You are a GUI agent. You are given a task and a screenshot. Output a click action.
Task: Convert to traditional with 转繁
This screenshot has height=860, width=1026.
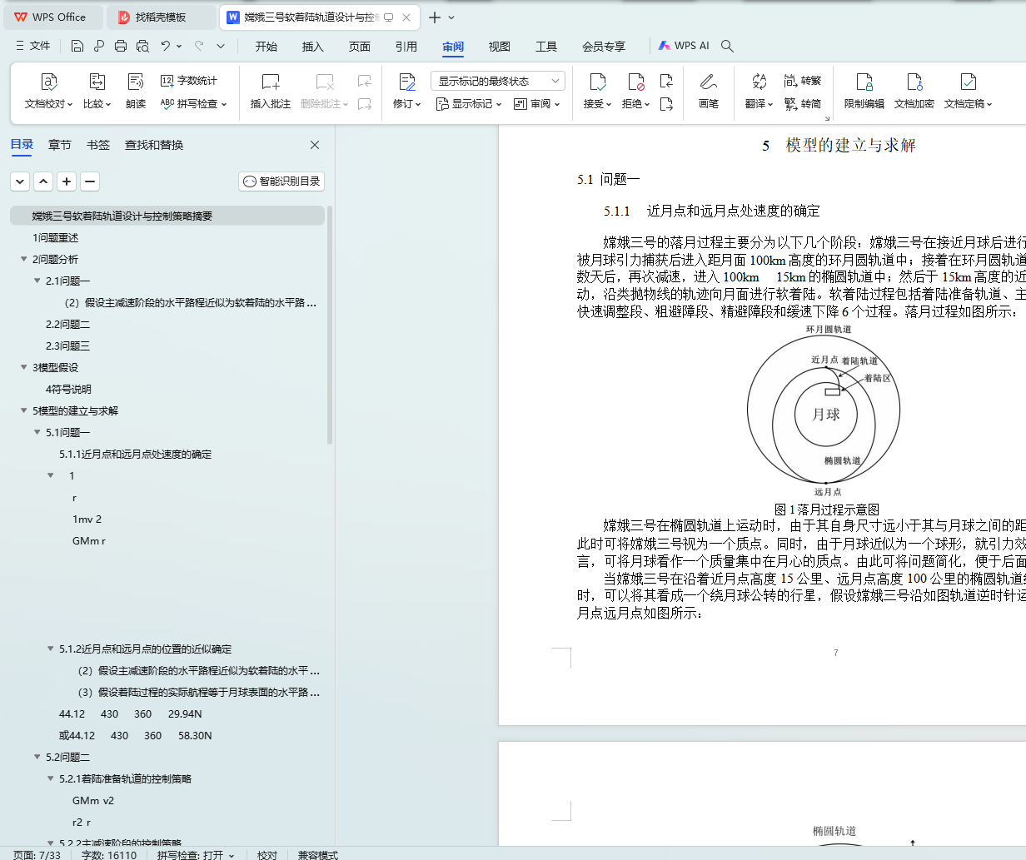(803, 81)
